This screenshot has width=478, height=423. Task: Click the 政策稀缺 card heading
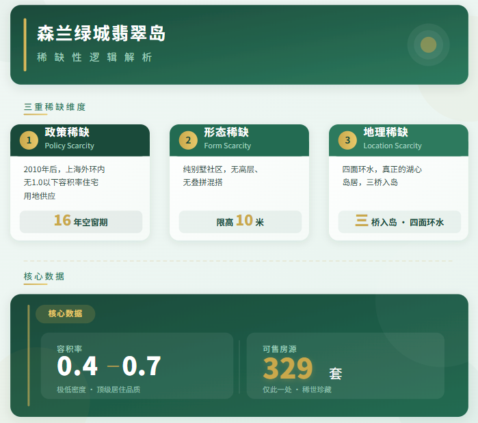click(67, 132)
